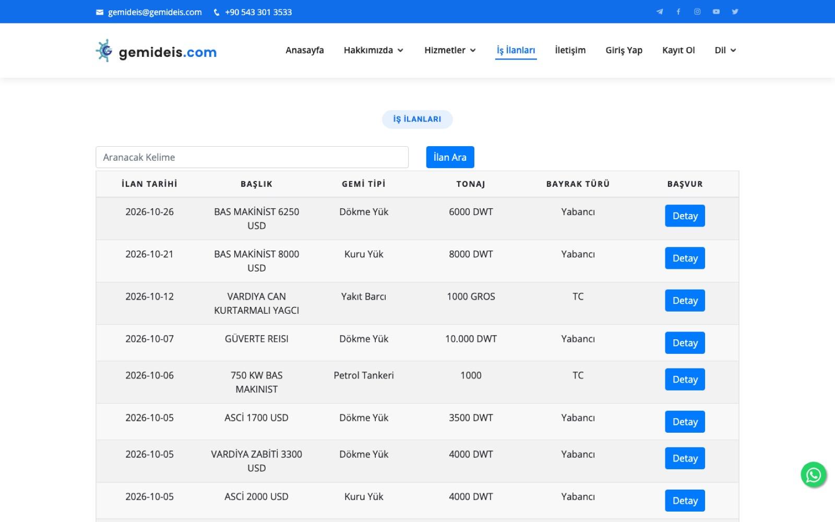The width and height of the screenshot is (835, 522).
Task: Open Detay for ASCİ 2000 USD
Action: click(685, 500)
